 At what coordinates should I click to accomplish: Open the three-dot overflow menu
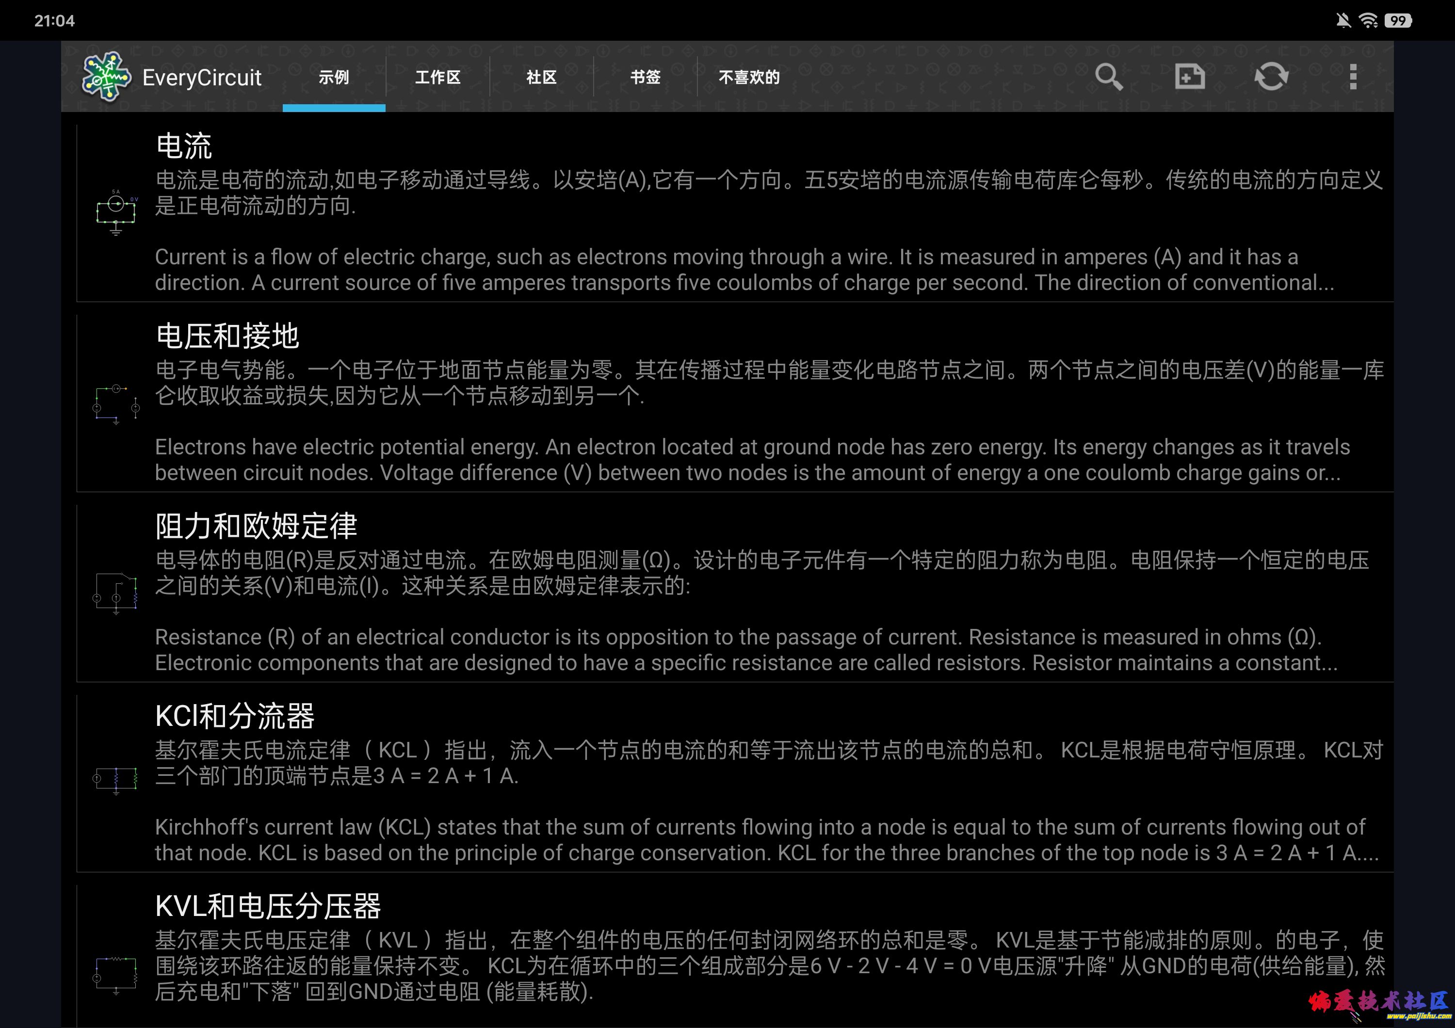pos(1353,77)
